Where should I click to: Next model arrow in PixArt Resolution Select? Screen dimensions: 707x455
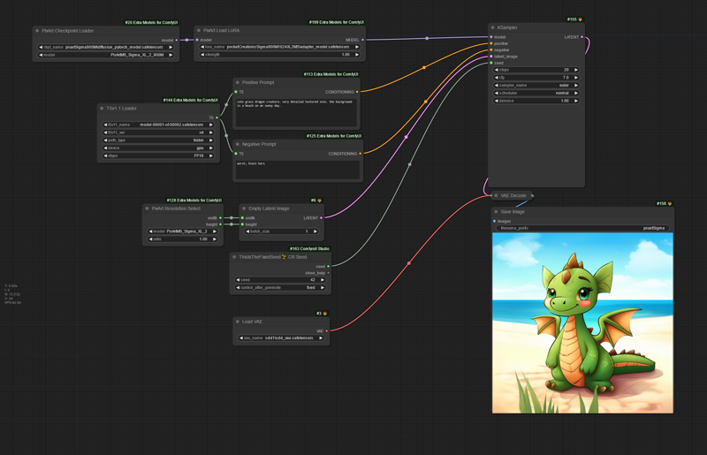pos(215,231)
